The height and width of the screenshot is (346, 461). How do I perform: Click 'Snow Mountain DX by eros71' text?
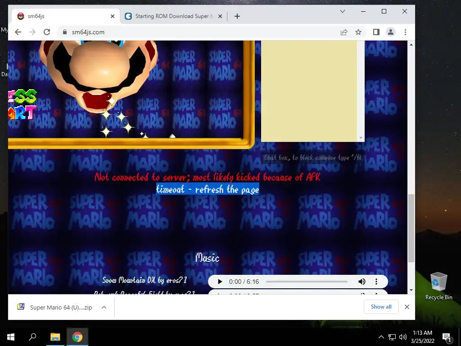(145, 280)
